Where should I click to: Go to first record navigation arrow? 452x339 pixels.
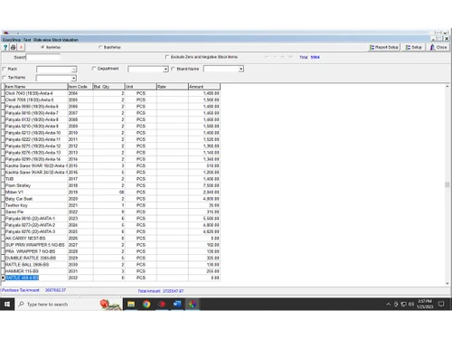click(x=267, y=57)
